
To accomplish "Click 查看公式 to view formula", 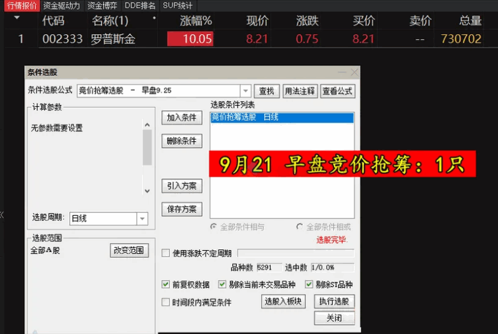I will [x=337, y=91].
